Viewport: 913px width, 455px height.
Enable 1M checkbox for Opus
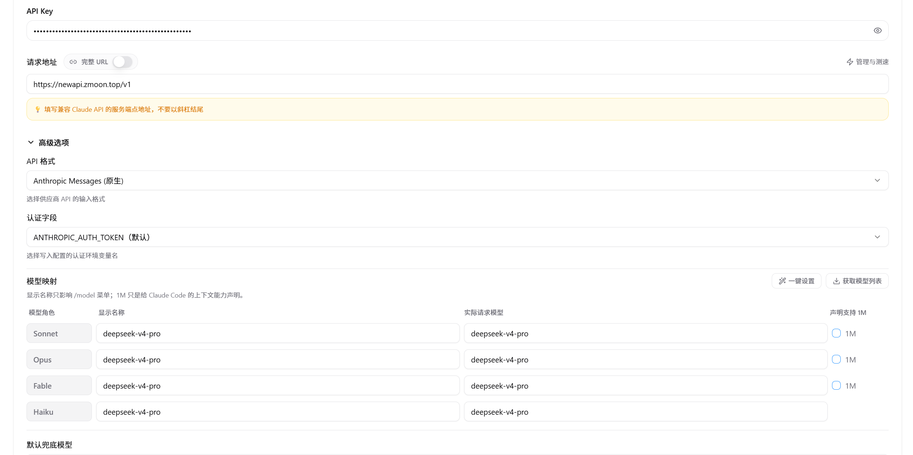click(x=836, y=359)
